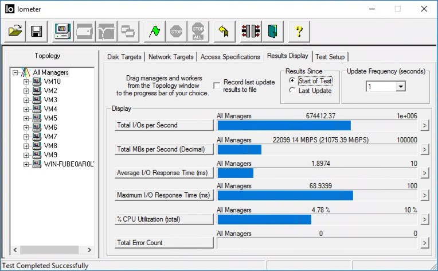The width and height of the screenshot is (438, 271).
Task: Click the 22099.14 MBPS throughput value
Action: click(320, 140)
